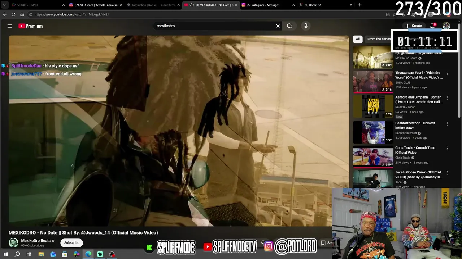Viewport: 462px width, 259px height.
Task: Open Chris Travis - Crunch Time video title
Action: [x=415, y=150]
